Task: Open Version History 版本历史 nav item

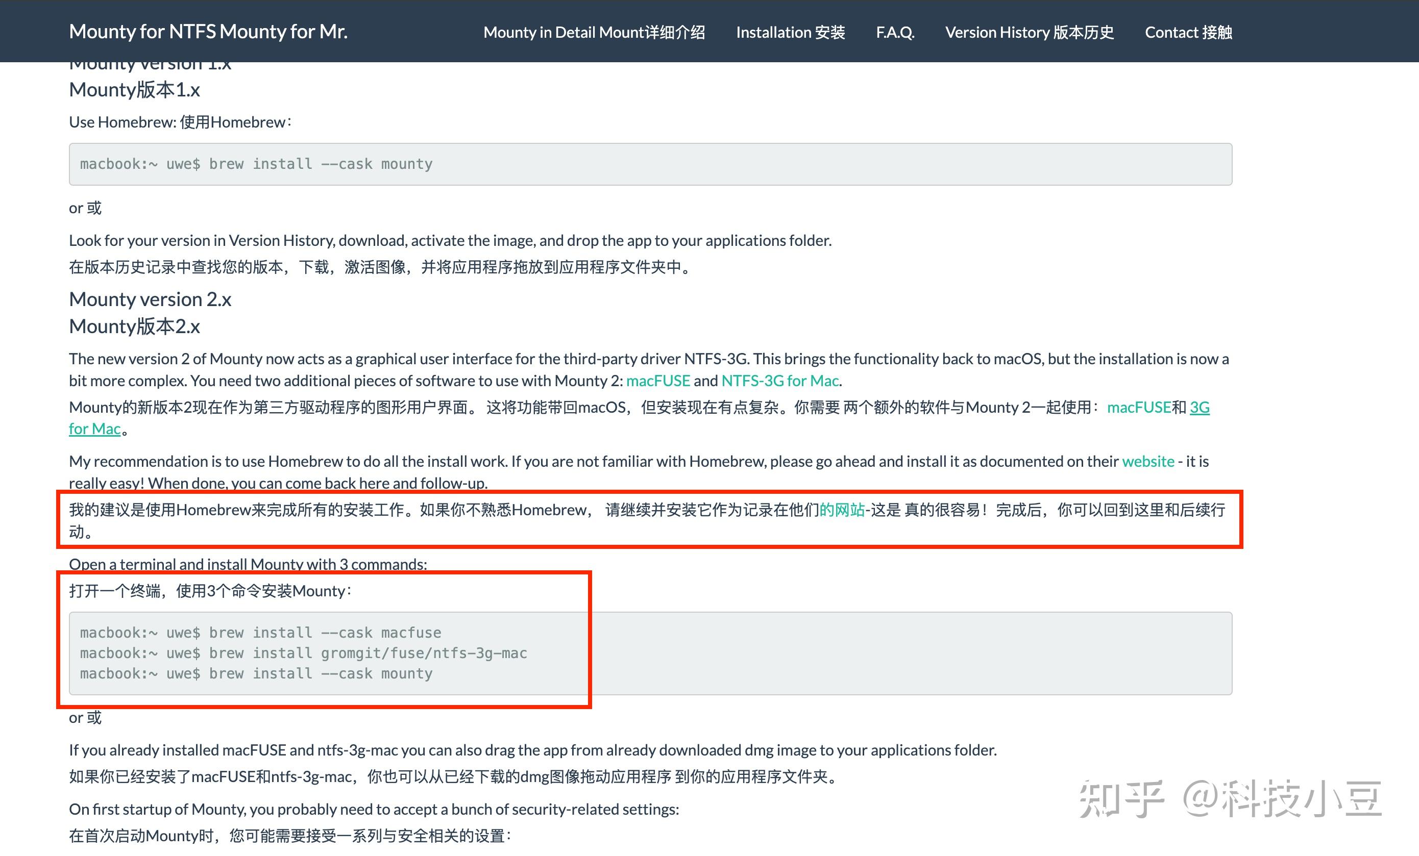Action: tap(1029, 32)
